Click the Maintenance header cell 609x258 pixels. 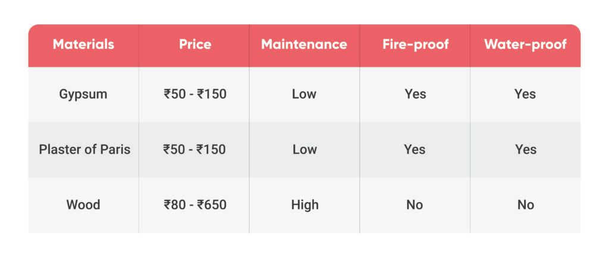(304, 44)
